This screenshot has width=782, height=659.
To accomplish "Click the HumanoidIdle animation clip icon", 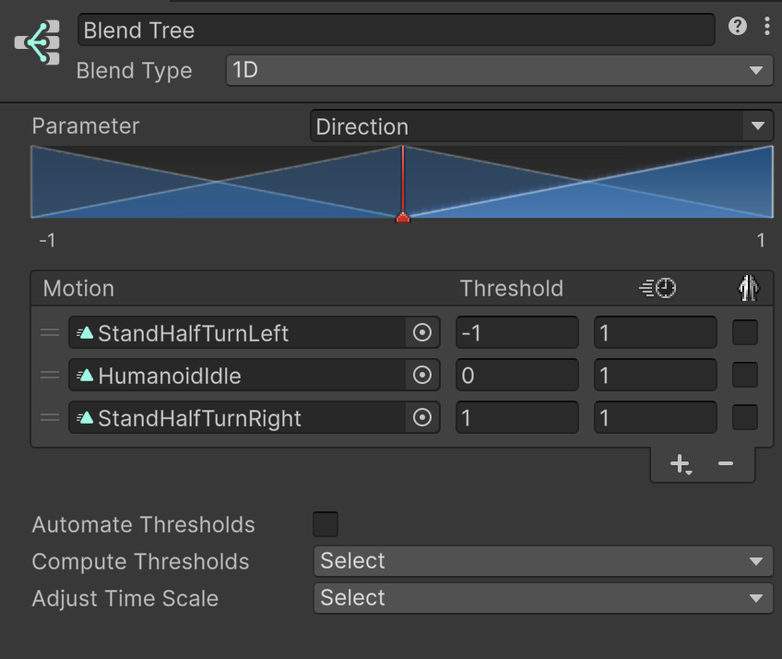I will point(85,375).
